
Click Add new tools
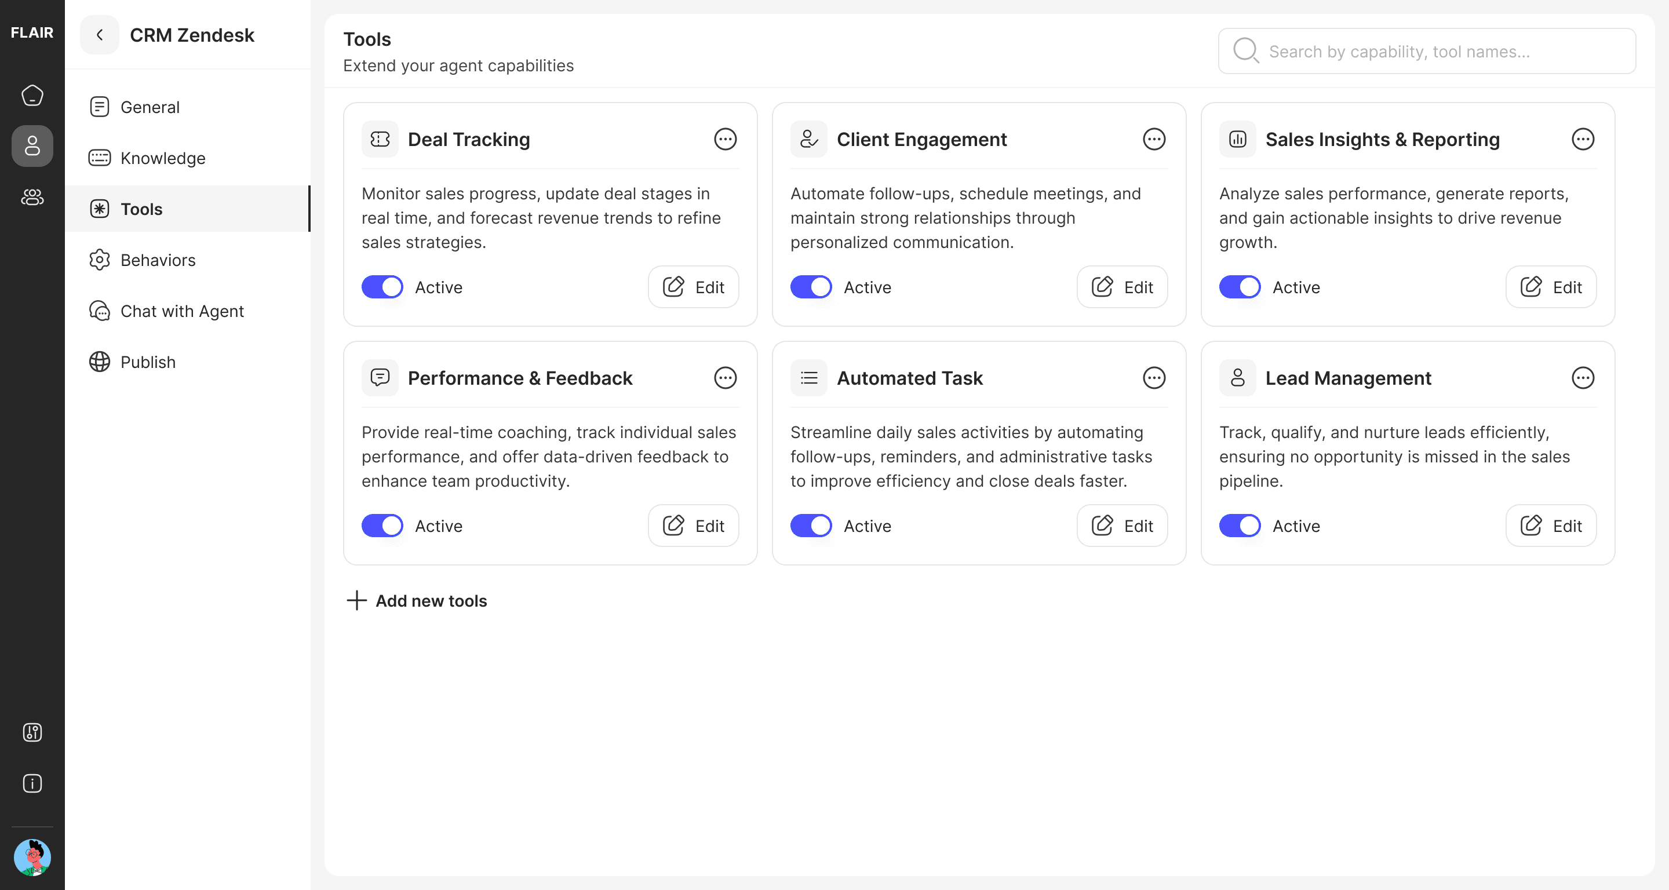(417, 600)
